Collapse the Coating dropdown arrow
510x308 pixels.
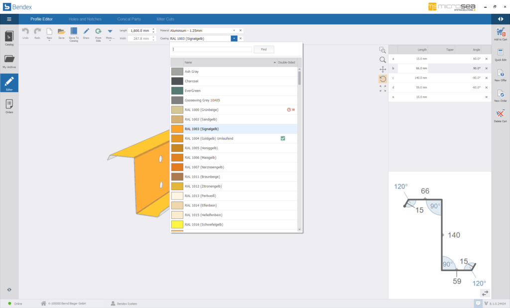coord(234,38)
